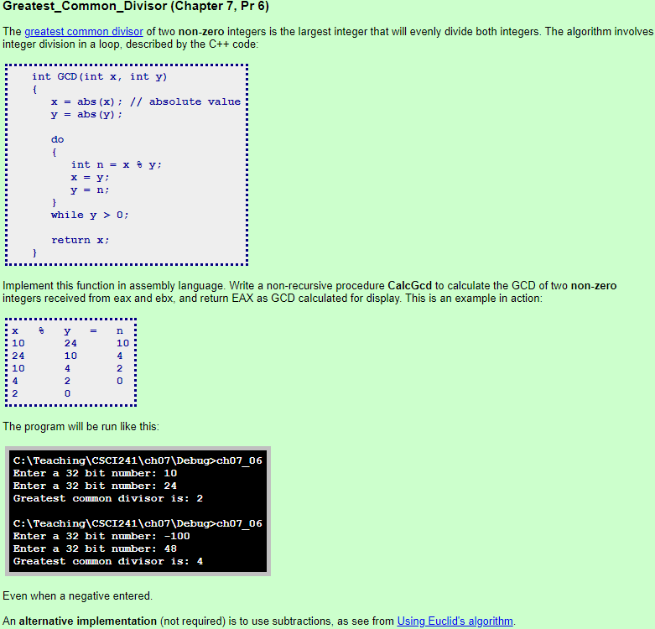Click the code line 'return x;'
This screenshot has height=629, width=655.
tap(80, 240)
